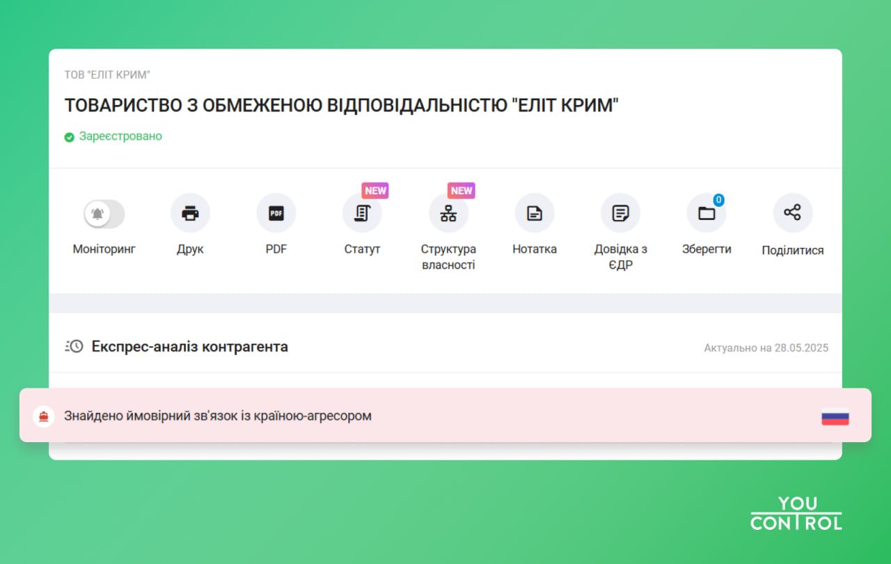The height and width of the screenshot is (564, 891).
Task: Click the warning bell icon in pink banner
Action: coord(45,416)
